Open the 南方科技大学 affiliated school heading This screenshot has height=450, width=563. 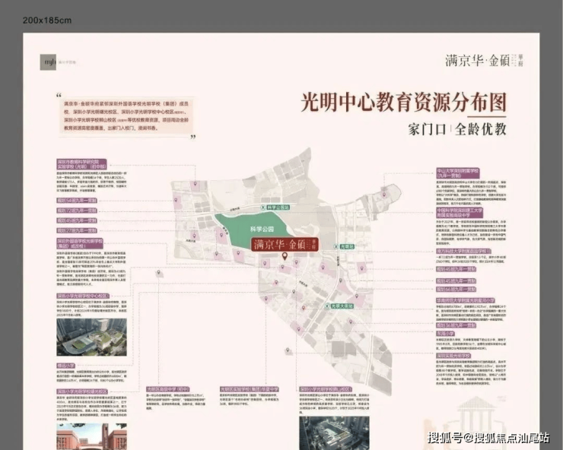(463, 251)
